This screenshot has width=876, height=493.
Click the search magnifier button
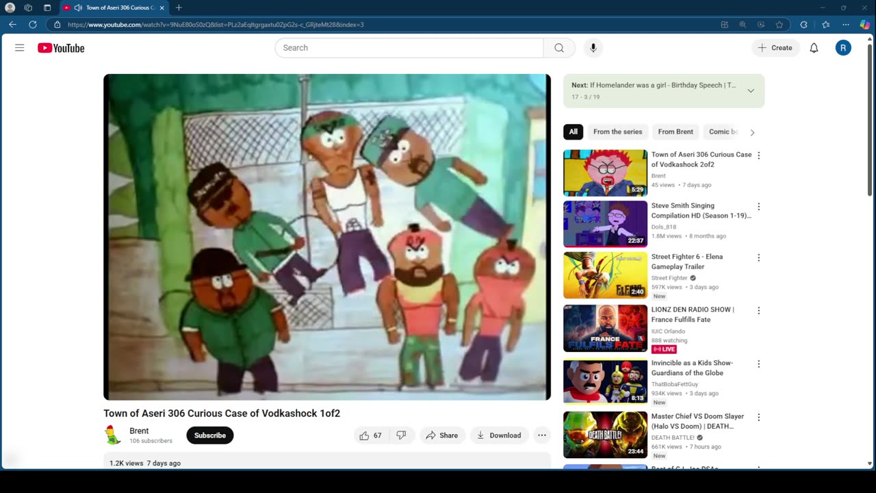point(559,48)
